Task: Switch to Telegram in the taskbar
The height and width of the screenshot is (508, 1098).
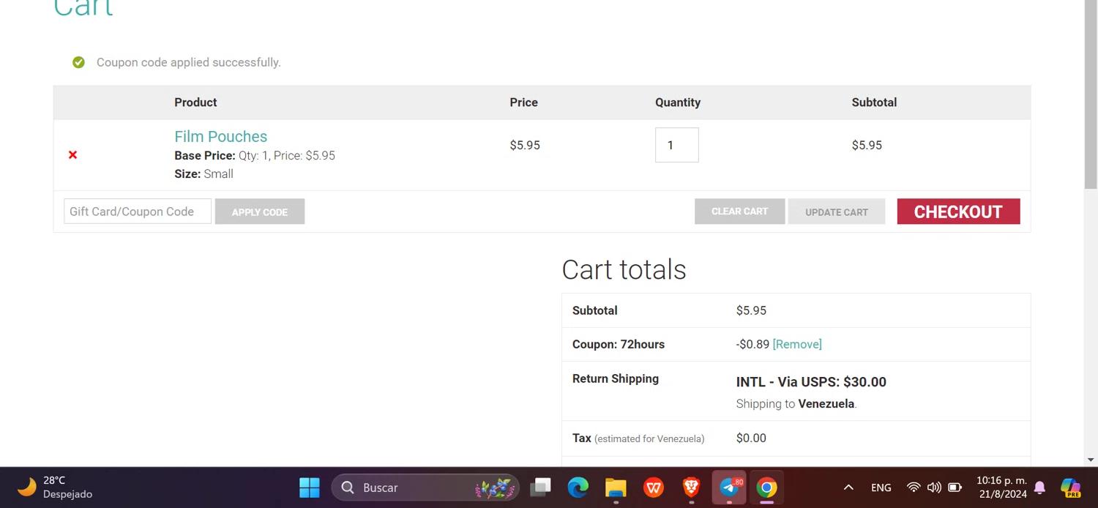Action: pyautogui.click(x=729, y=488)
